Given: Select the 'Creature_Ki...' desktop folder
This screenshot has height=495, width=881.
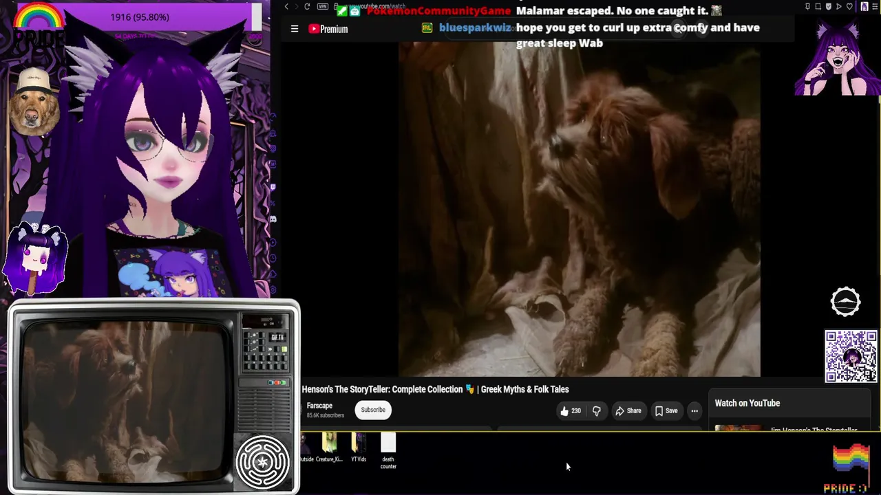Looking at the screenshot, I should click(x=329, y=448).
